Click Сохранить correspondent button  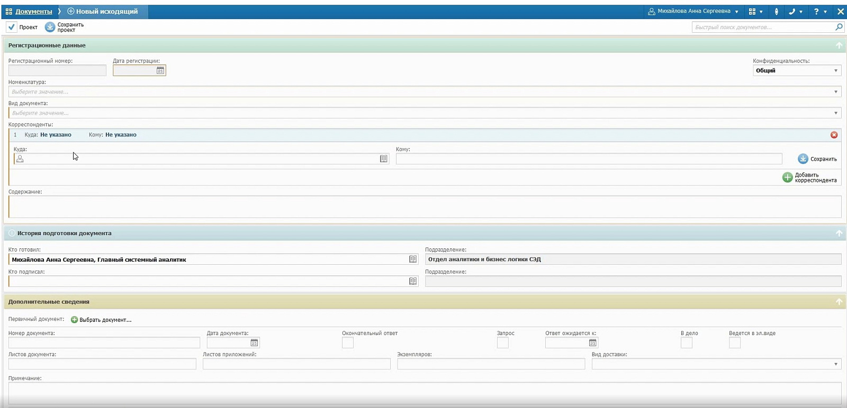(817, 159)
